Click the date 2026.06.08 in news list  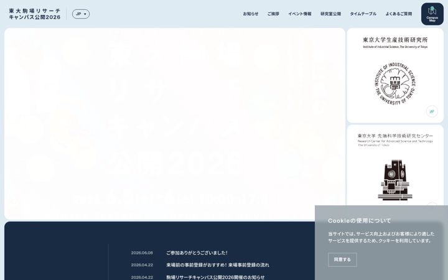142,253
